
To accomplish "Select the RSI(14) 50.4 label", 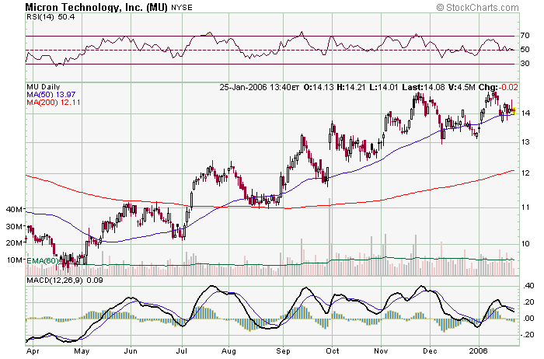I will pos(51,16).
